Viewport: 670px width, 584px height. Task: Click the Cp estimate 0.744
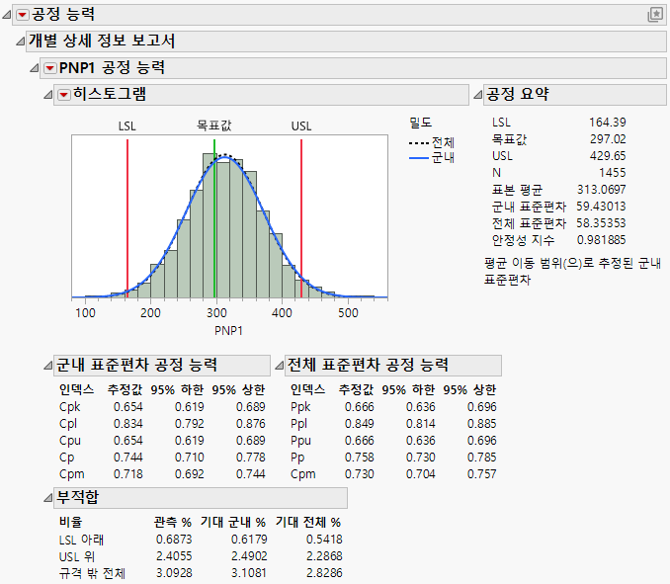(x=127, y=458)
